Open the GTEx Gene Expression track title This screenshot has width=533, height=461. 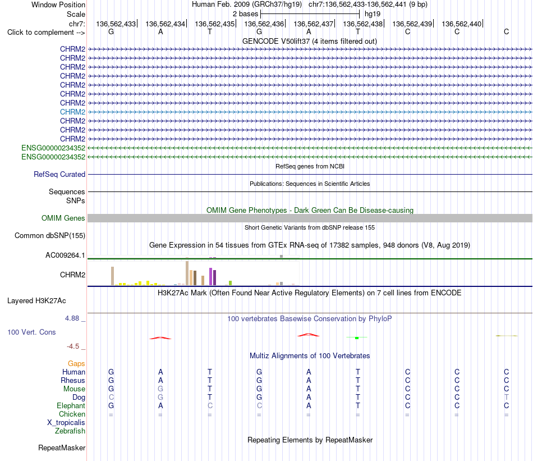point(309,245)
